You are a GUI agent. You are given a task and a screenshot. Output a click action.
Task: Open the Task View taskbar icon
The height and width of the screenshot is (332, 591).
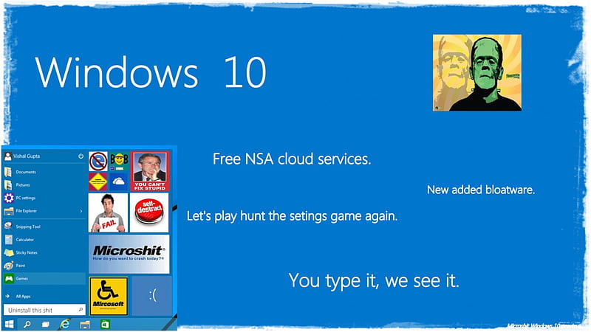(46, 324)
